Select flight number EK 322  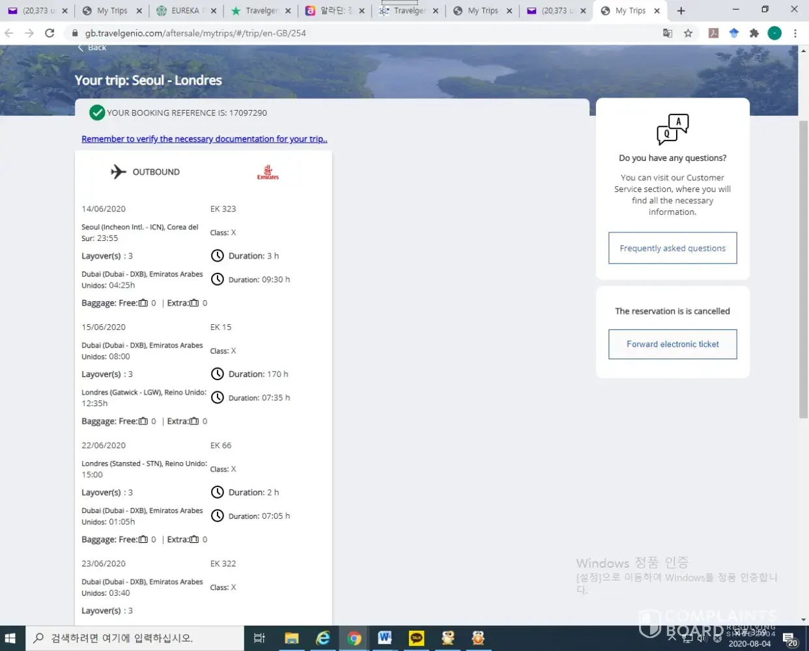coord(223,564)
